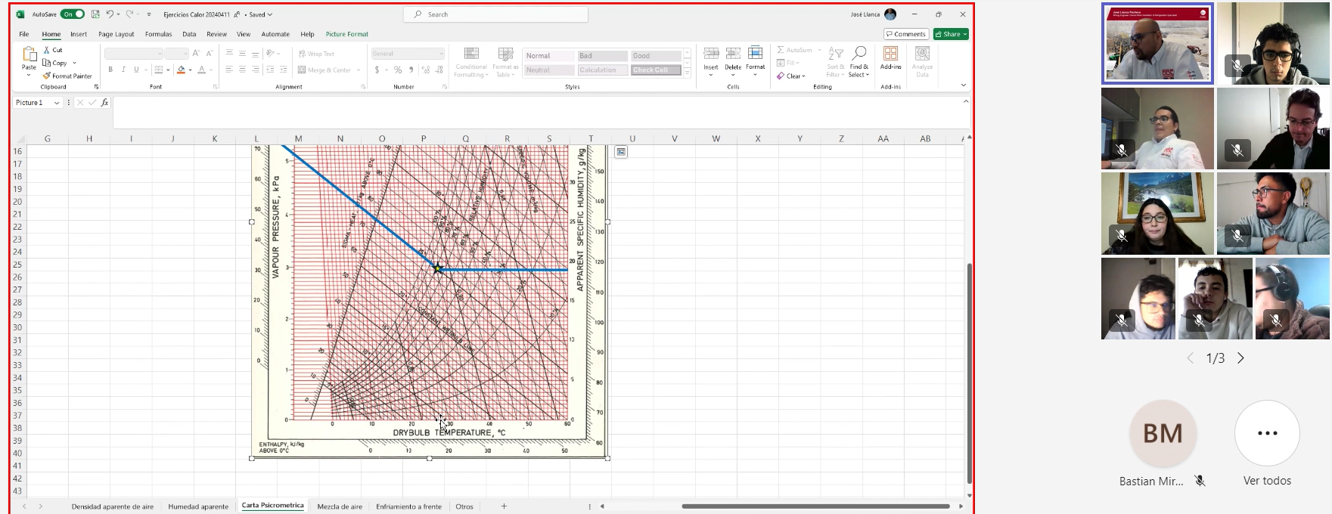Viewport: 1332px width, 514px height.
Task: Expand the Name Box dropdown showing Picture 1
Action: [x=57, y=103]
